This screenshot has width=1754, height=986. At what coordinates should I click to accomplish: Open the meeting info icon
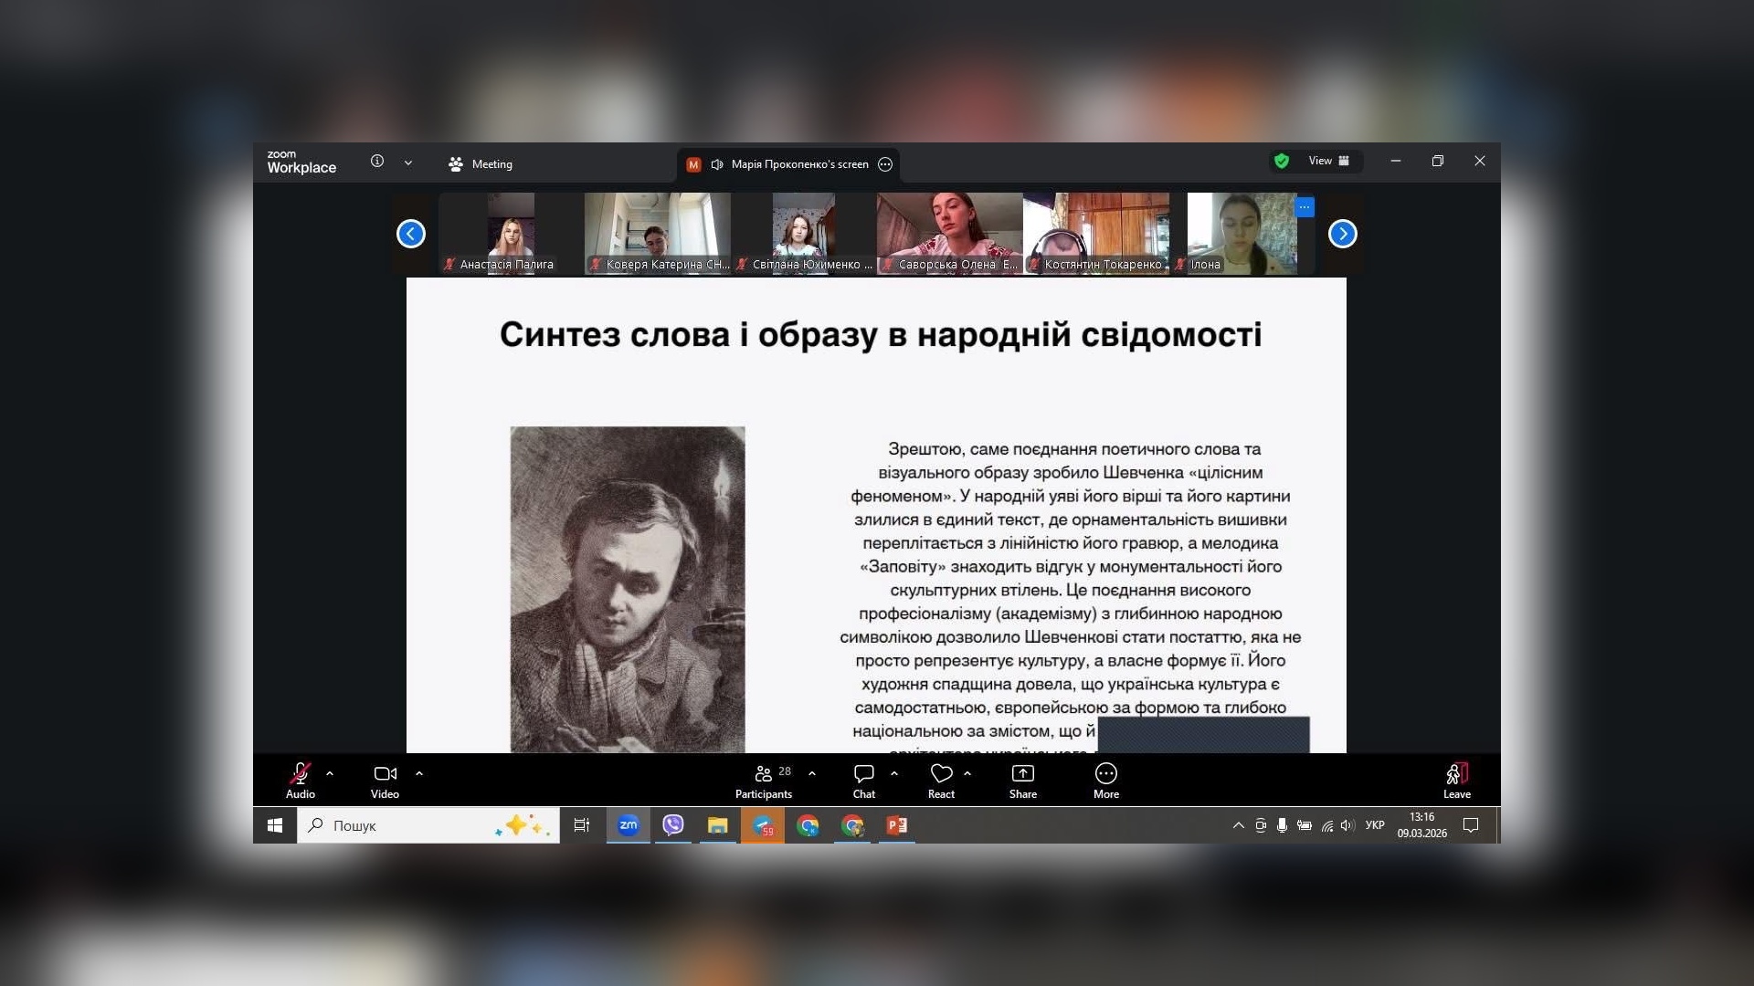377,162
